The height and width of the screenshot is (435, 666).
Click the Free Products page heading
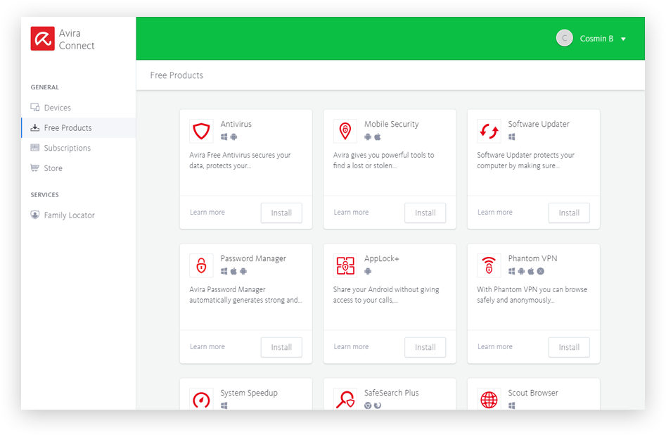(177, 75)
